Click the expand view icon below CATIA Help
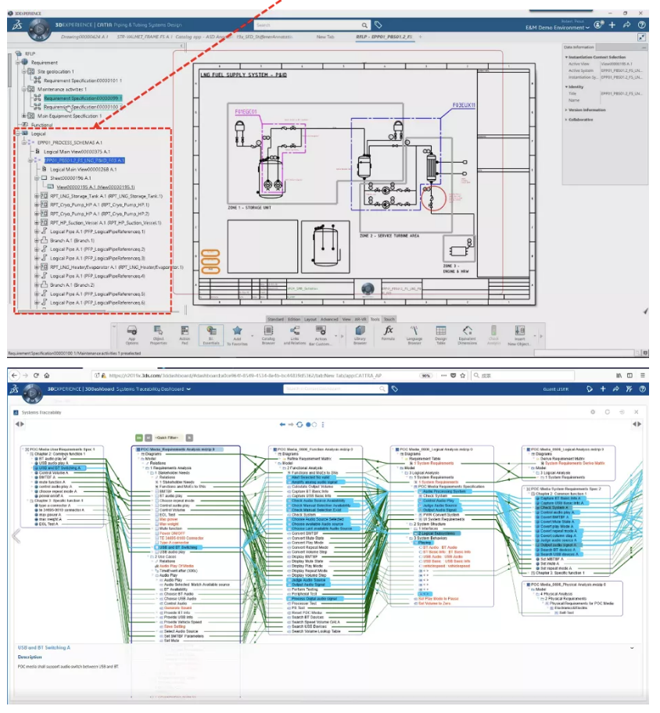The height and width of the screenshot is (713, 660). click(641, 37)
